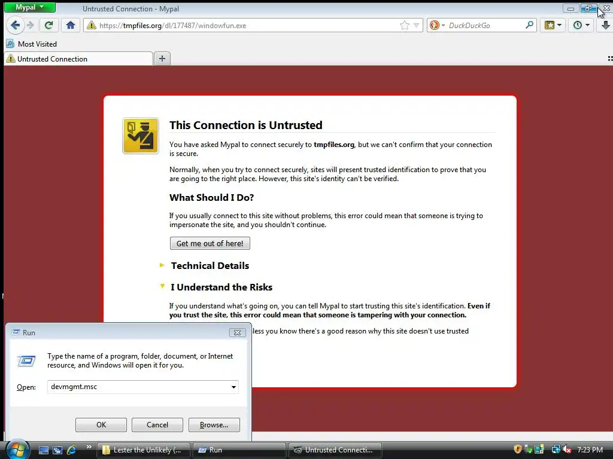Viewport: 613px width, 459px height.
Task: Click the 7:23 PM clock
Action: click(x=590, y=449)
